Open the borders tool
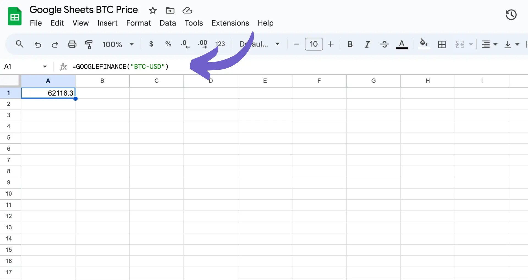This screenshot has height=280, width=528. 442,44
